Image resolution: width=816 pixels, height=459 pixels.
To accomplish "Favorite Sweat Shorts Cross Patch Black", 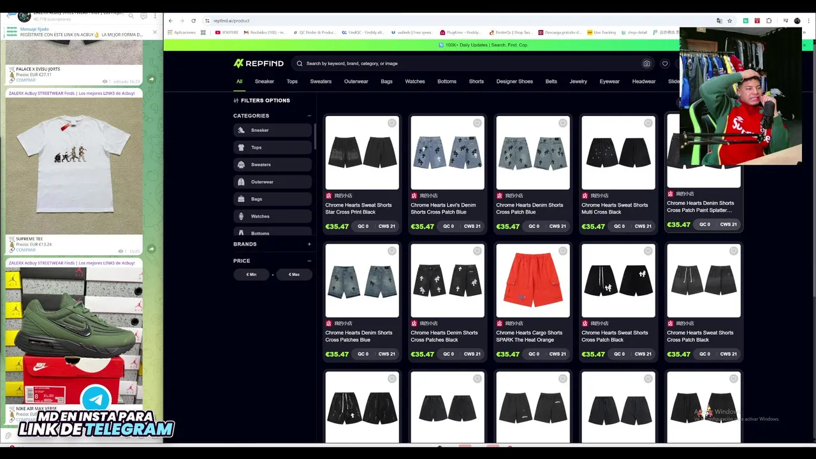I will [648, 251].
